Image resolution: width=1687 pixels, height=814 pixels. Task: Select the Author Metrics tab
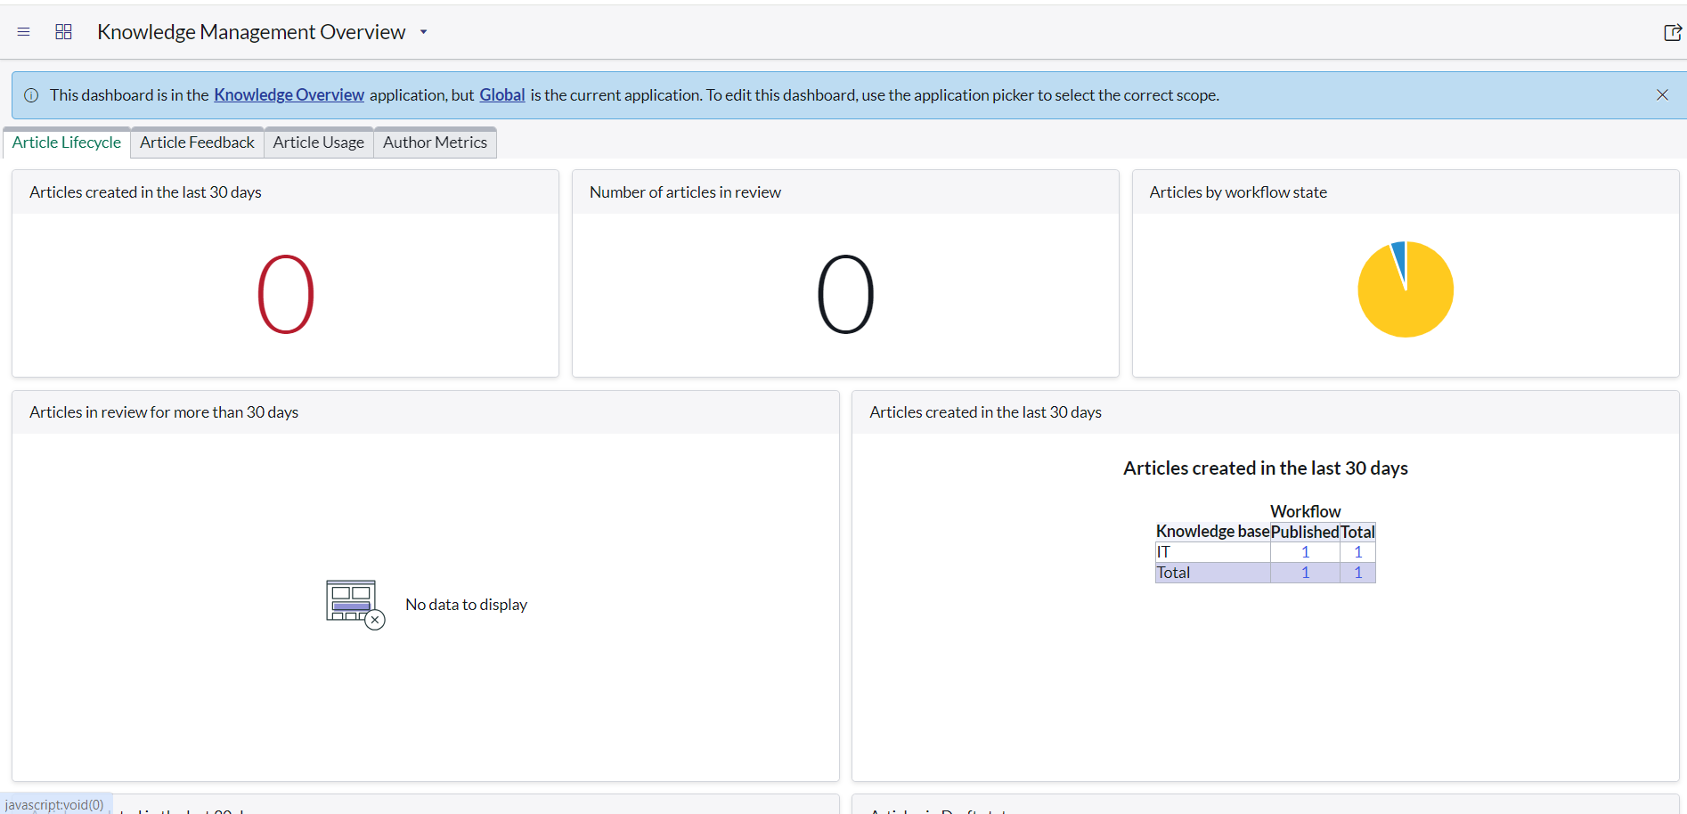coord(435,142)
